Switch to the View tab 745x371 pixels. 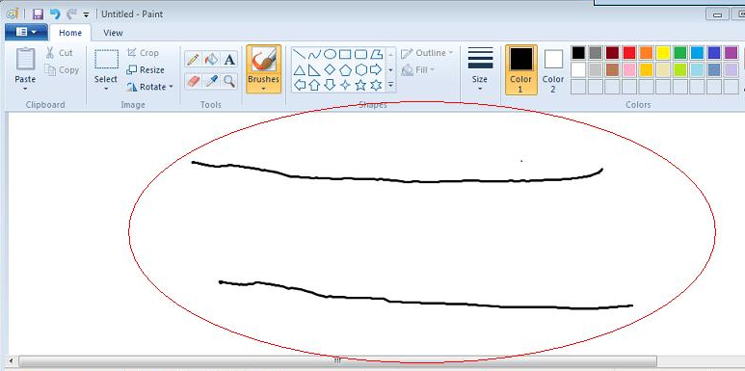click(113, 33)
